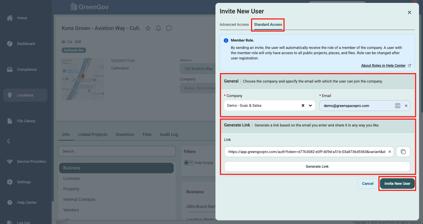Viewport: 423px width, 224px height.
Task: Click Generate Link button
Action: (317, 166)
